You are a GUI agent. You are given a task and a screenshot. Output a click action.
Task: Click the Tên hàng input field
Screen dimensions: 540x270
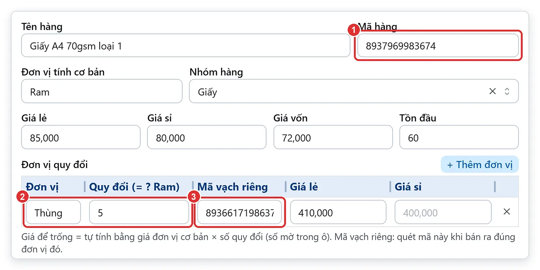tap(186, 45)
